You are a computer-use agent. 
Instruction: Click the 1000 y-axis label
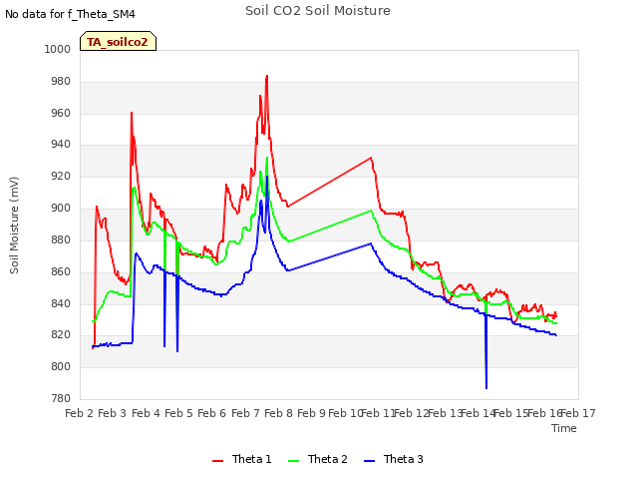pyautogui.click(x=58, y=49)
